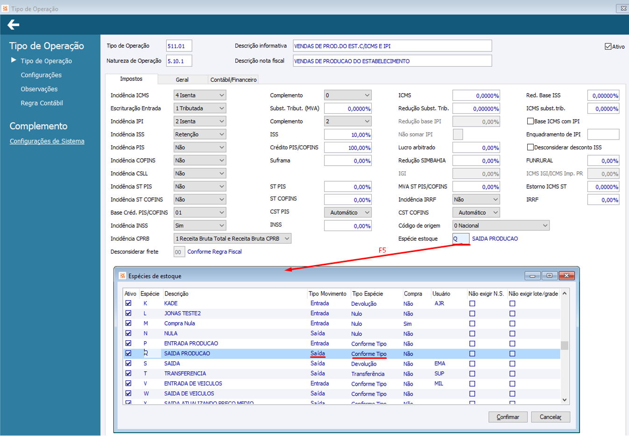The image size is (629, 436).
Task: Maximize the Espécies de estoque dialog
Action: pyautogui.click(x=549, y=276)
